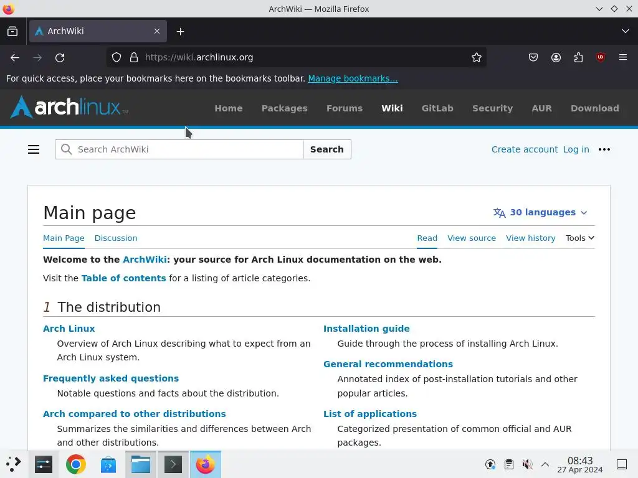Screen dimensions: 638x478
Task: Open Forums in the Arch navigation bar
Action: (344, 108)
